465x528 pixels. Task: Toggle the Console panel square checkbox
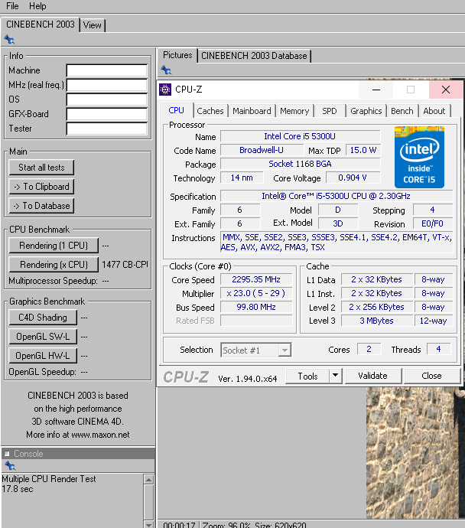coord(7,454)
